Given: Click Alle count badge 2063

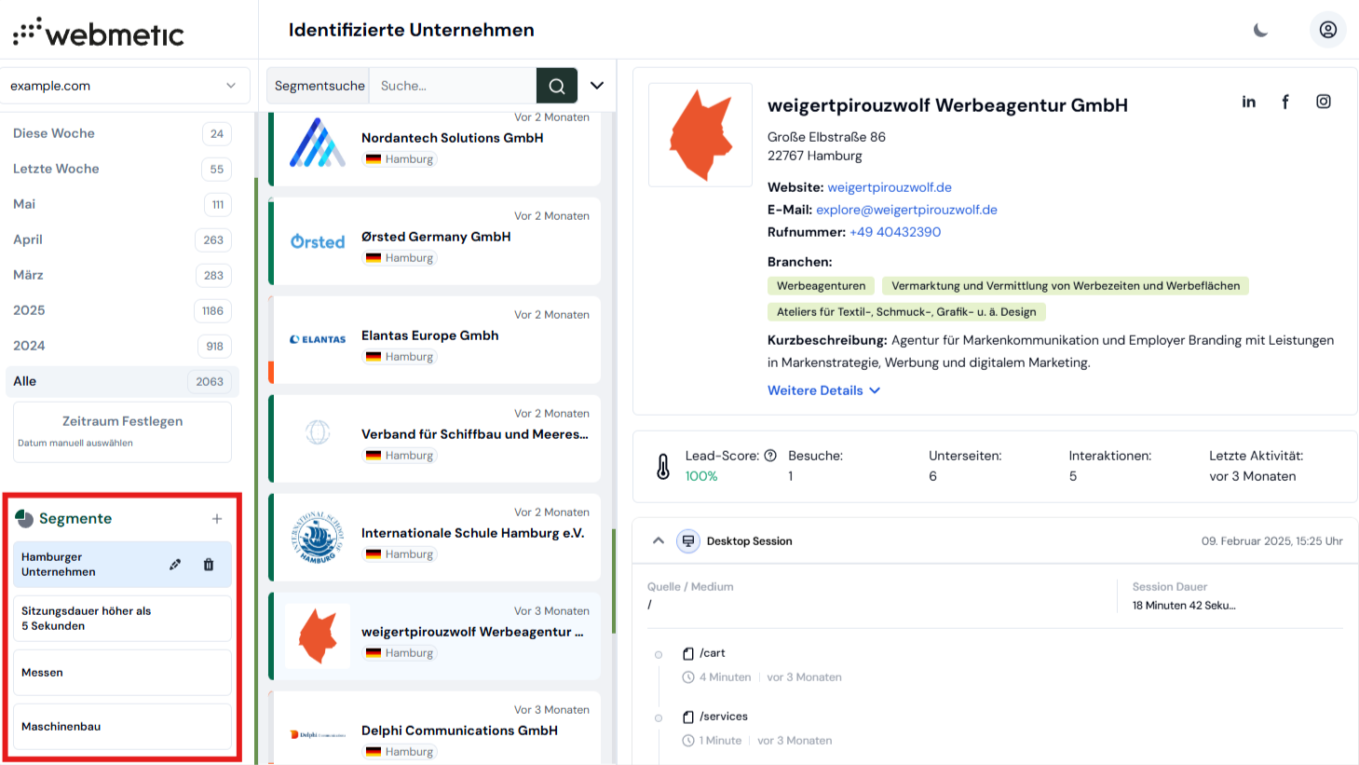Looking at the screenshot, I should (210, 381).
